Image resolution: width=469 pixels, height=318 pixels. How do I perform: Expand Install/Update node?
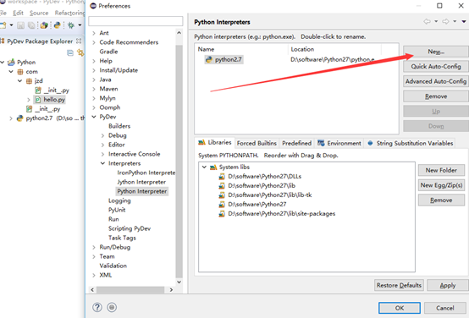tap(94, 70)
